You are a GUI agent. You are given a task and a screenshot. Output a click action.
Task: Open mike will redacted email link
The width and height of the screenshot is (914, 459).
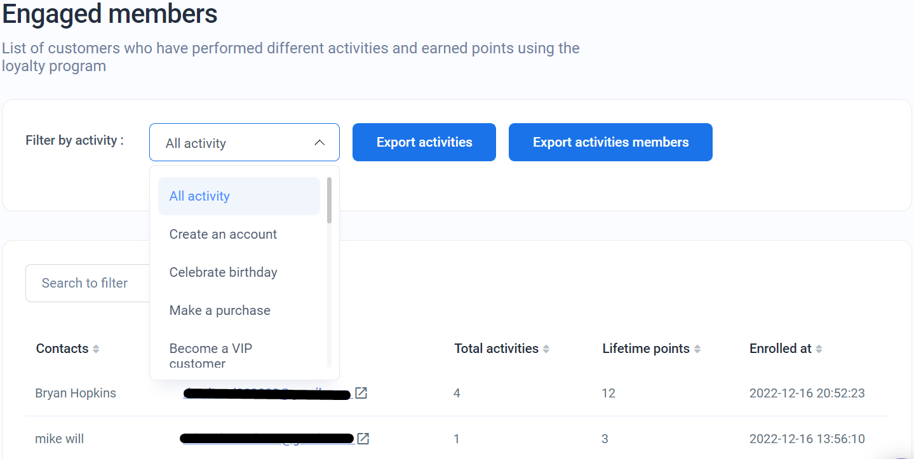267,438
